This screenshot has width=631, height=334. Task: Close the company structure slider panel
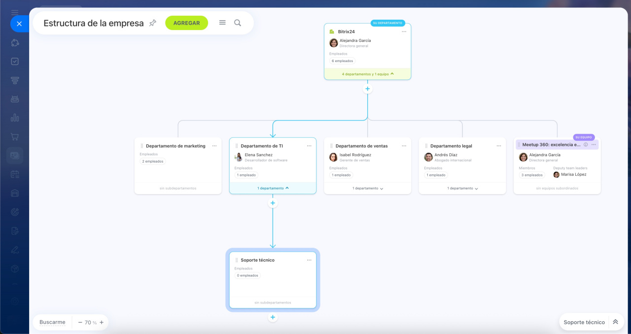point(19,24)
